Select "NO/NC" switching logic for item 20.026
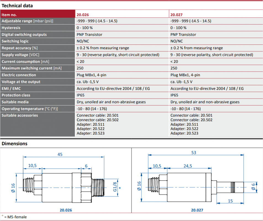The width and height of the screenshot is (263, 221). point(83,41)
